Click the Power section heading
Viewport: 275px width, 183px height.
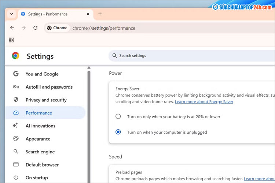click(x=115, y=73)
